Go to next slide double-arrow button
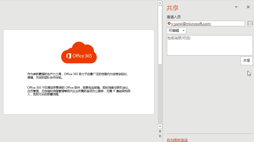The image size is (254, 142). pyautogui.click(x=160, y=136)
